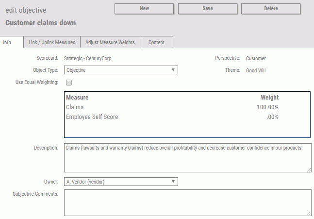Click the Perspective label
314x219 pixels.
[x=228, y=58]
